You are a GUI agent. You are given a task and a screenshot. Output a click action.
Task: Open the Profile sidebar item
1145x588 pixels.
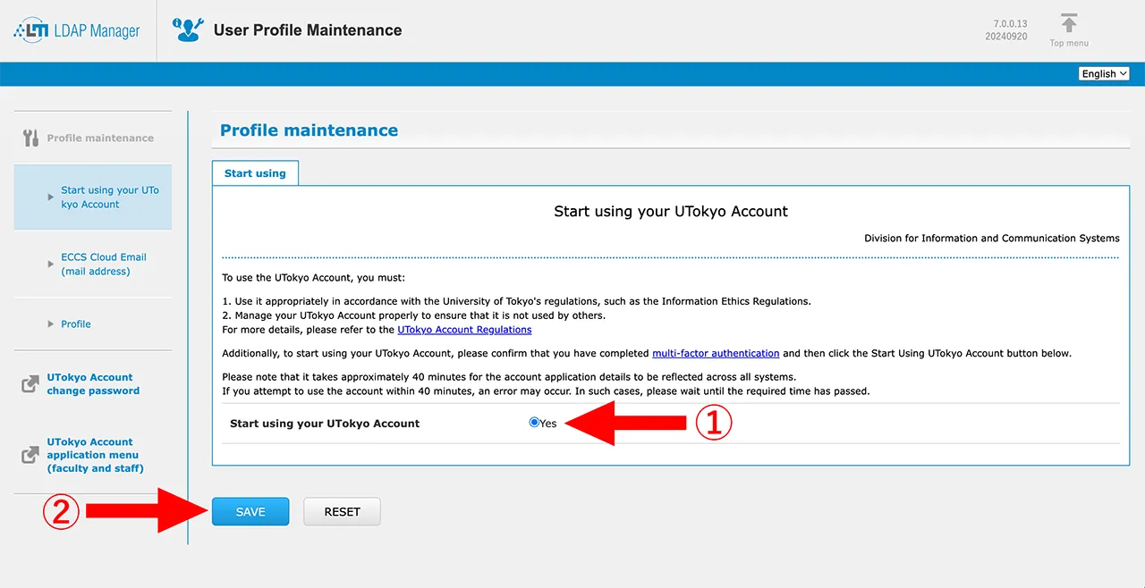[x=76, y=323]
